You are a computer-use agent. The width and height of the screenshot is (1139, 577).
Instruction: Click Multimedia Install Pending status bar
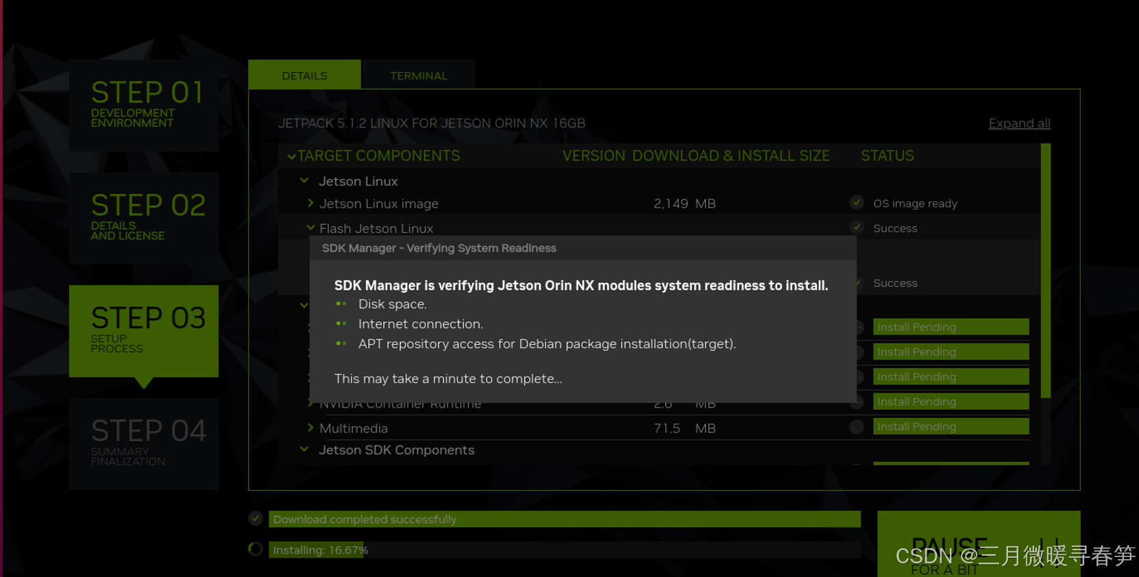click(x=951, y=426)
